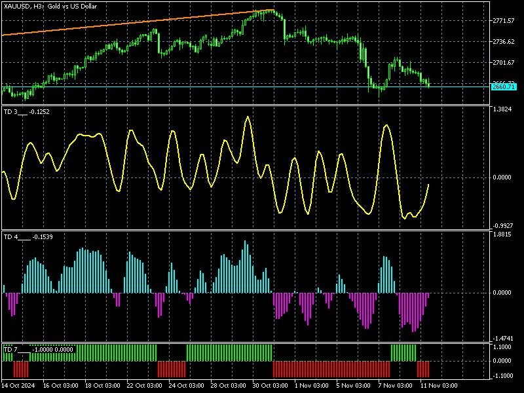Click the 22 Oct 03:00 time label

pyautogui.click(x=144, y=385)
